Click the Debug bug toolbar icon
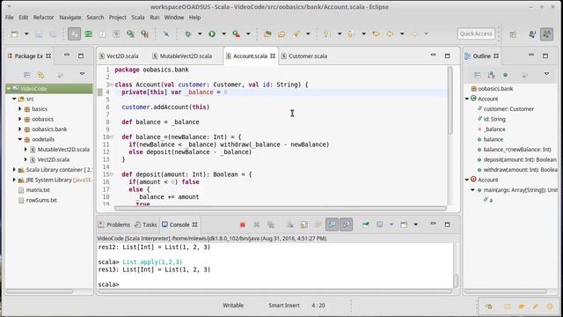This screenshot has width=563, height=317. pyautogui.click(x=187, y=33)
